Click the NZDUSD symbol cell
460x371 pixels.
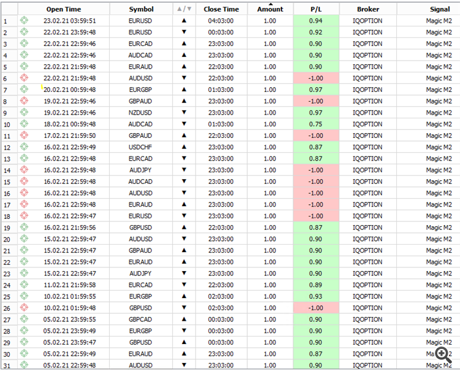click(x=140, y=113)
